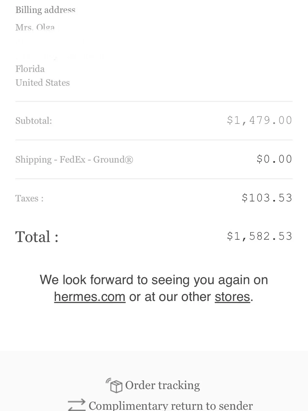Viewport: 308px width, 411px height.
Task: Tap the package Order tracking icon
Action: [x=114, y=385]
